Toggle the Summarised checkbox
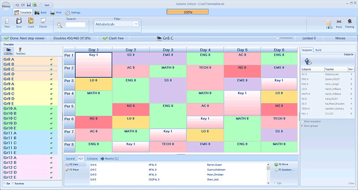Viewport: 358px width, 190px height. 277,38
